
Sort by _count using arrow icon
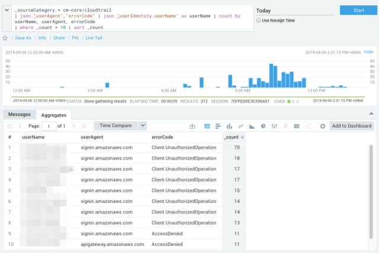242,137
